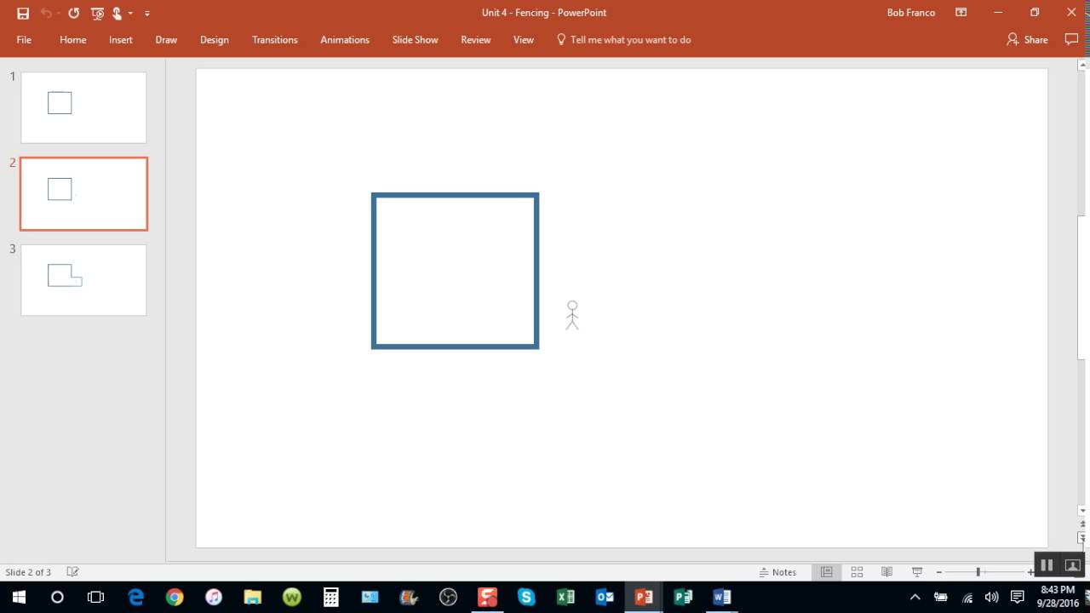Screen dimensions: 1090x613
Task: Launch Microsoft Edge from taskbar
Action: pos(136,597)
